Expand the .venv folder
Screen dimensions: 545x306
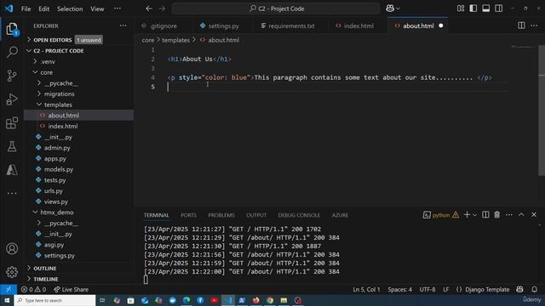point(35,61)
